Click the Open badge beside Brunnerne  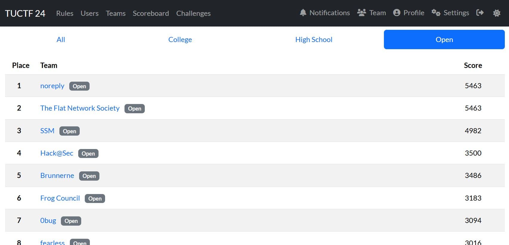click(89, 176)
